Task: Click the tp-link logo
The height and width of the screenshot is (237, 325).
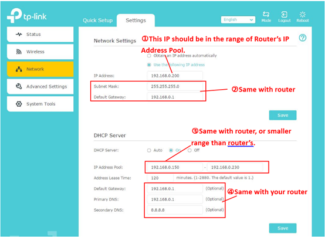Action: [x=27, y=15]
